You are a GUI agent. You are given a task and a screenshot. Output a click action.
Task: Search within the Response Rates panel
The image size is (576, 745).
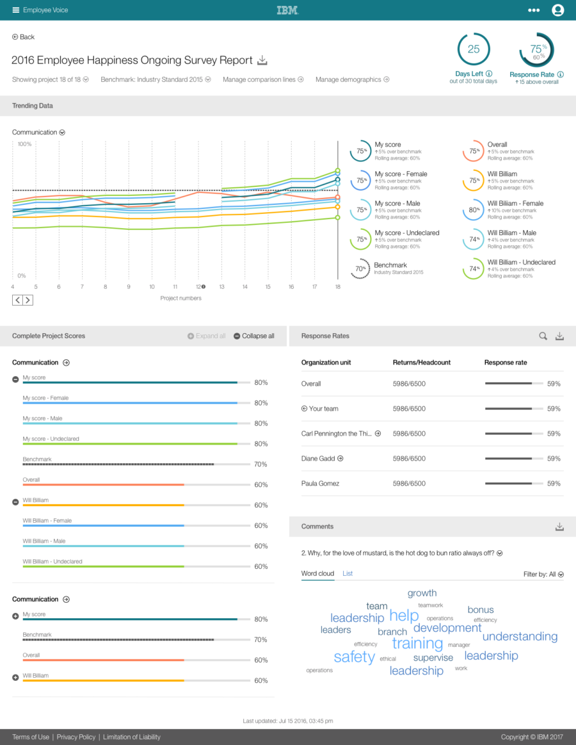coord(543,336)
